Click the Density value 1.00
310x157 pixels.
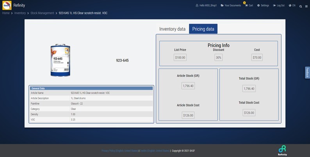coord(73,114)
